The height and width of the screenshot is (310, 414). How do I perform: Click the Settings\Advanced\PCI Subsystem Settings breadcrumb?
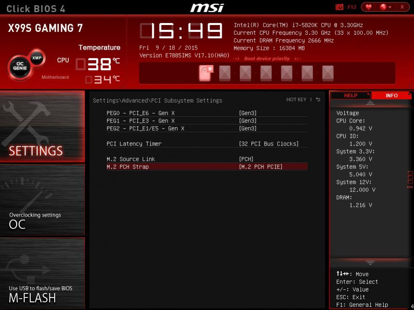pos(157,100)
